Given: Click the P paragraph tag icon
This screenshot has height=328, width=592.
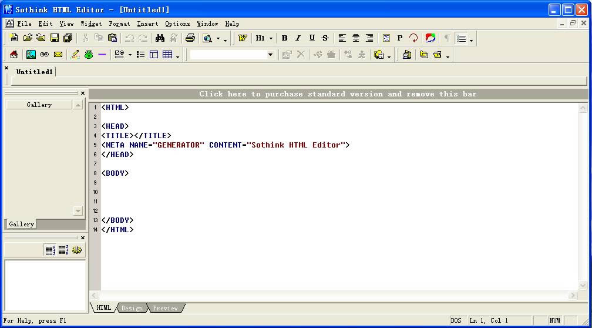Looking at the screenshot, I should [400, 38].
